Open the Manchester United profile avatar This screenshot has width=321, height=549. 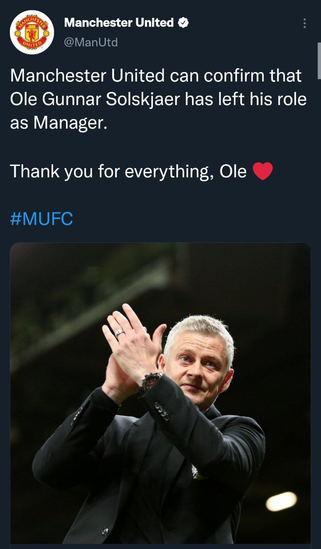[32, 32]
